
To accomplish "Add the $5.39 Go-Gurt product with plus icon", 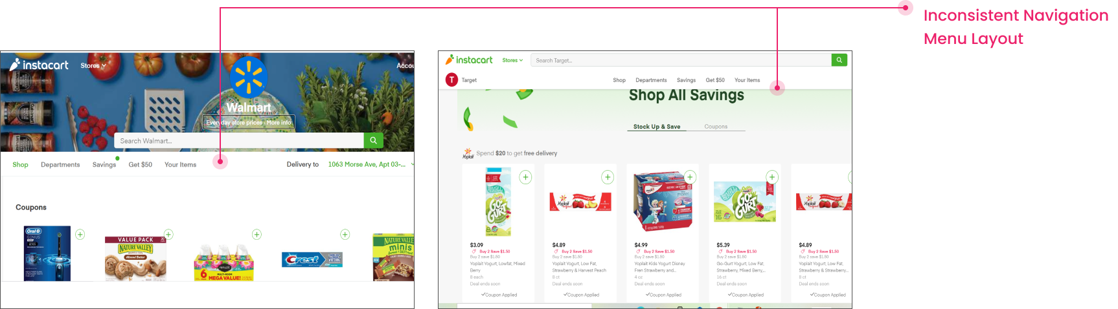I will pos(772,177).
